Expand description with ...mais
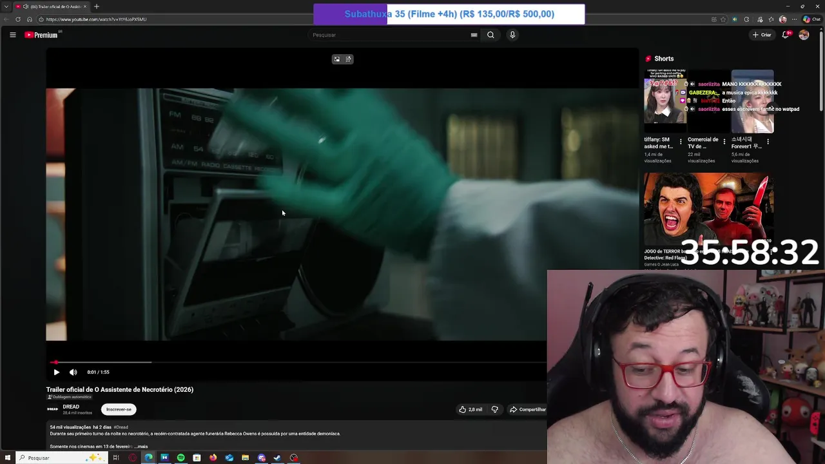Screen dimensions: 825x464 coord(141,446)
